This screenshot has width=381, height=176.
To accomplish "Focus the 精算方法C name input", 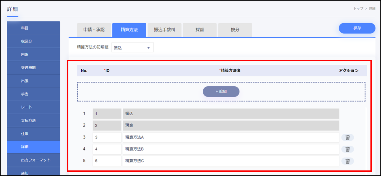I will point(231,161).
